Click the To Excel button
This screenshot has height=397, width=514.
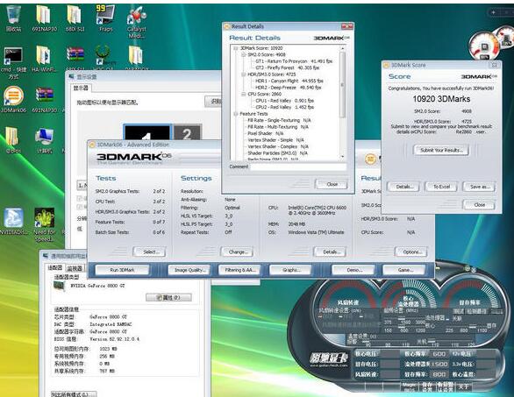441,187
